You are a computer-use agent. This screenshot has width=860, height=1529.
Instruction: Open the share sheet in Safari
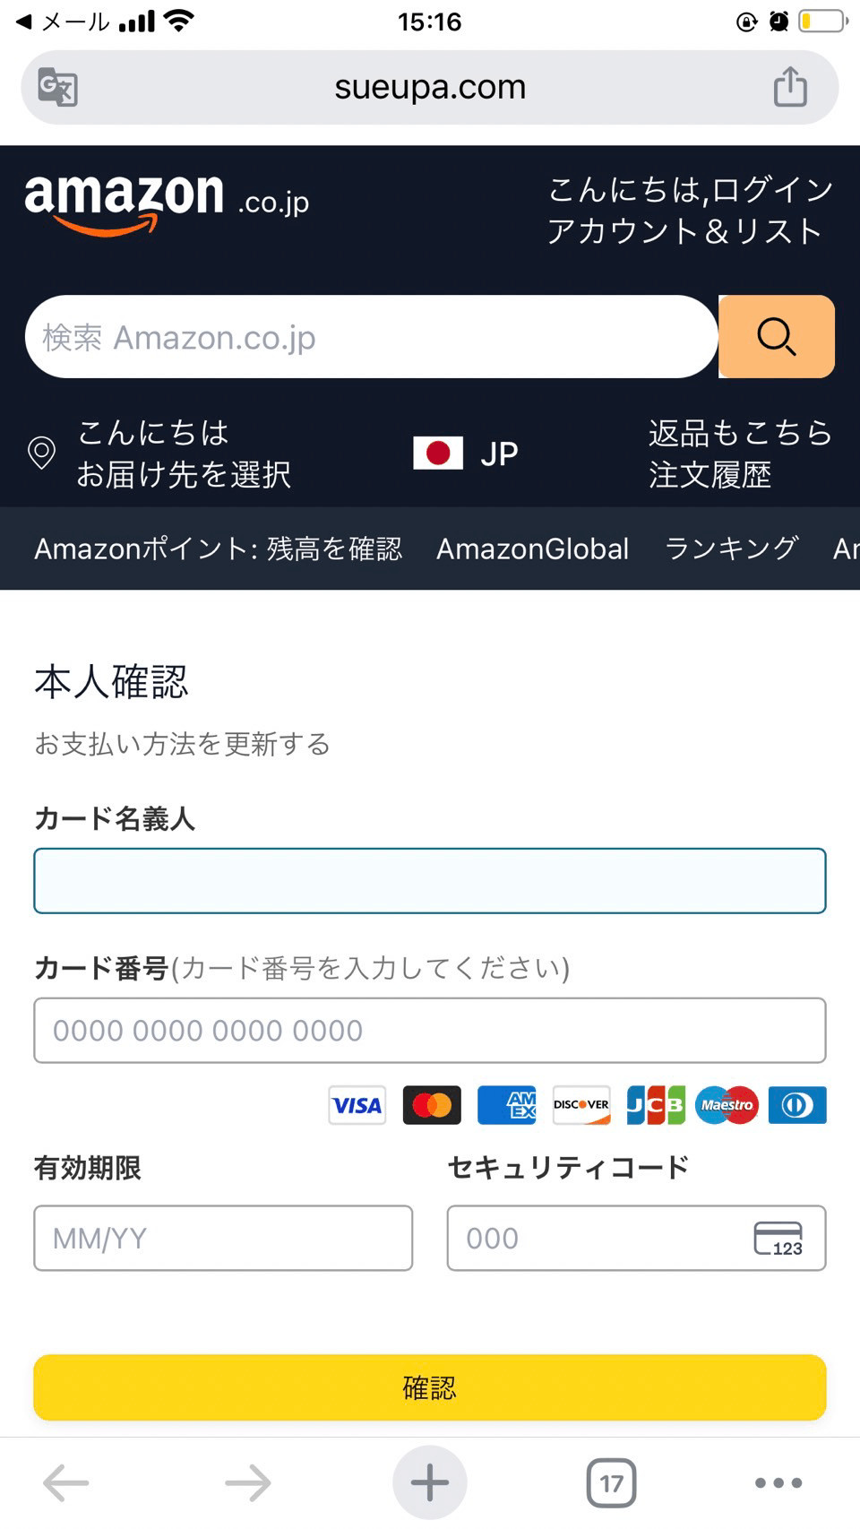789,86
